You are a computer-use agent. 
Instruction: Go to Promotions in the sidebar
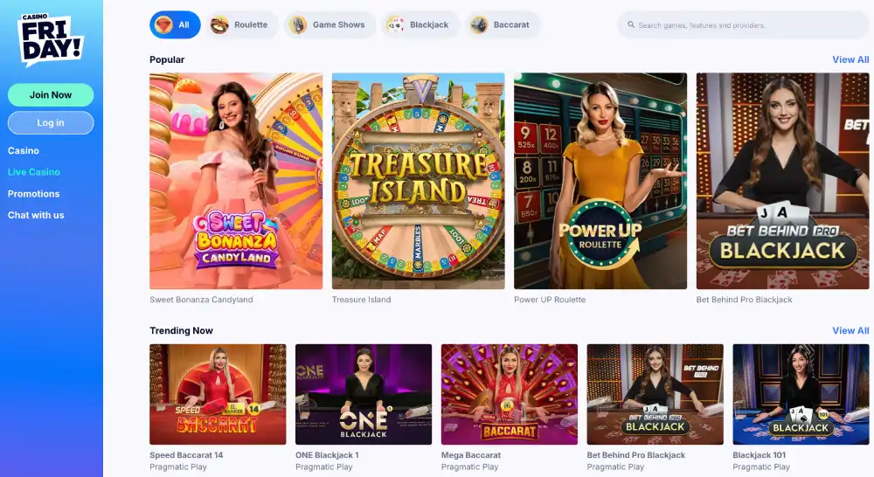(33, 194)
